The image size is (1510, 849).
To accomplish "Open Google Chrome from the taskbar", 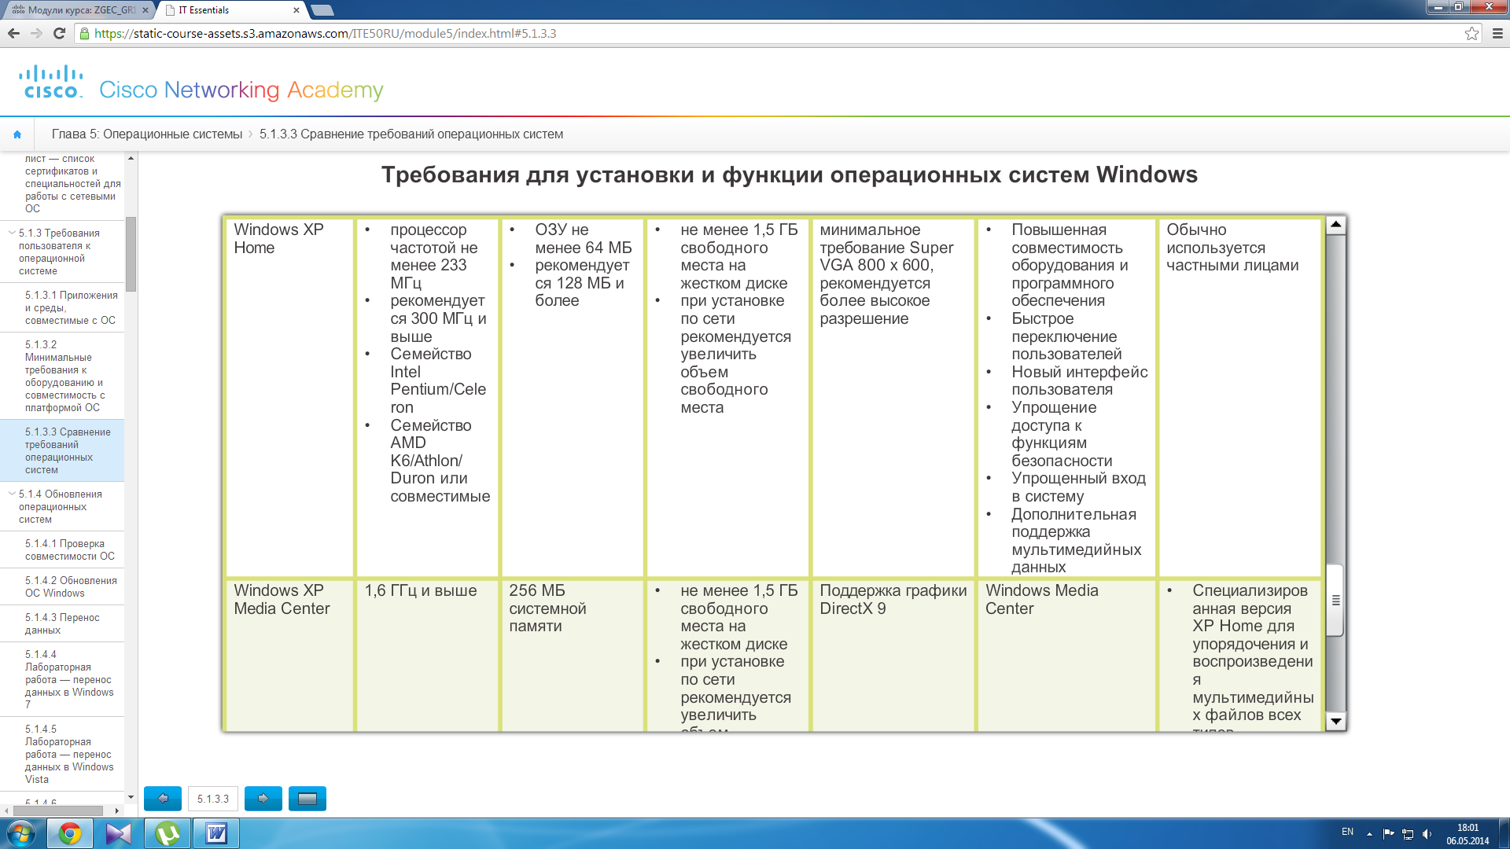I will click(x=70, y=833).
